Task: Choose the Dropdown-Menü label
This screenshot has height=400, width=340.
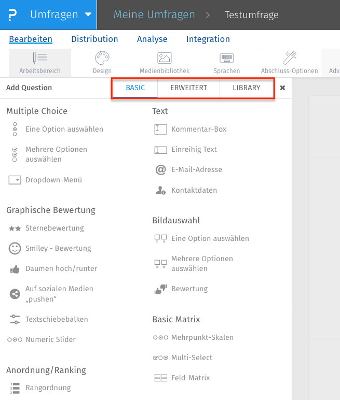Action: (x=53, y=180)
